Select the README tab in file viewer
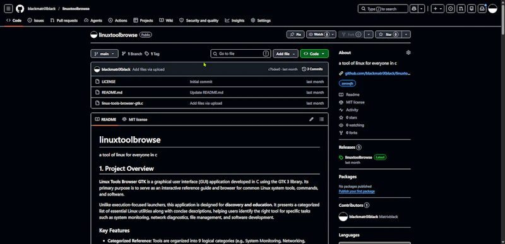 click(105, 119)
